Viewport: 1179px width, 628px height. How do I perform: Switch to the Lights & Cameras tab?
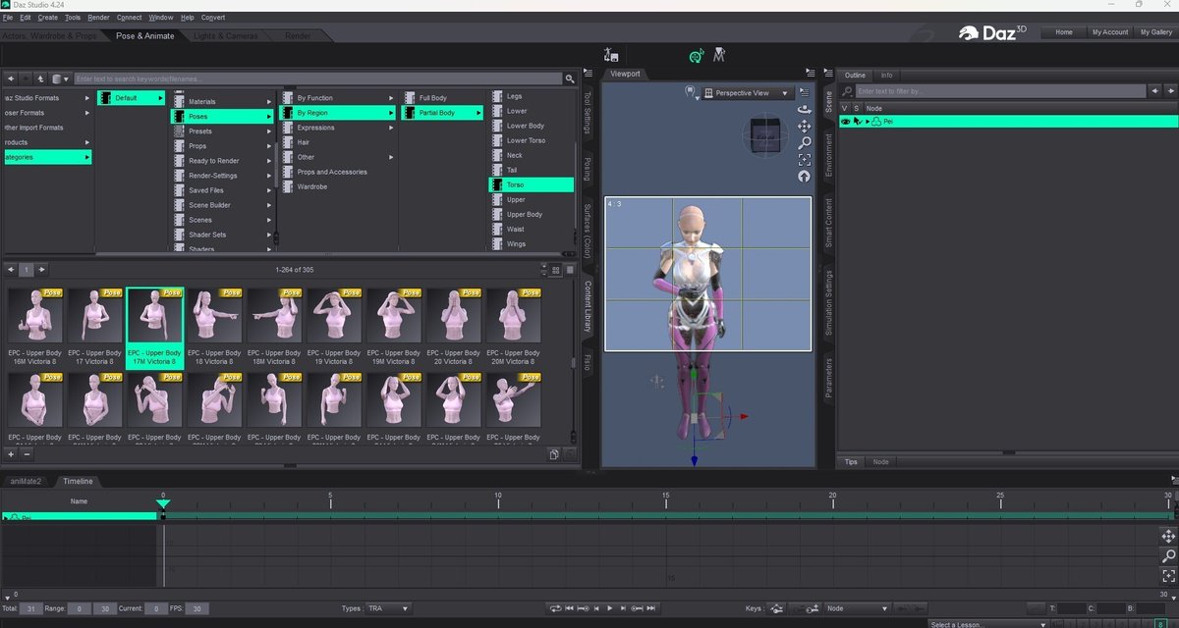pyautogui.click(x=228, y=34)
